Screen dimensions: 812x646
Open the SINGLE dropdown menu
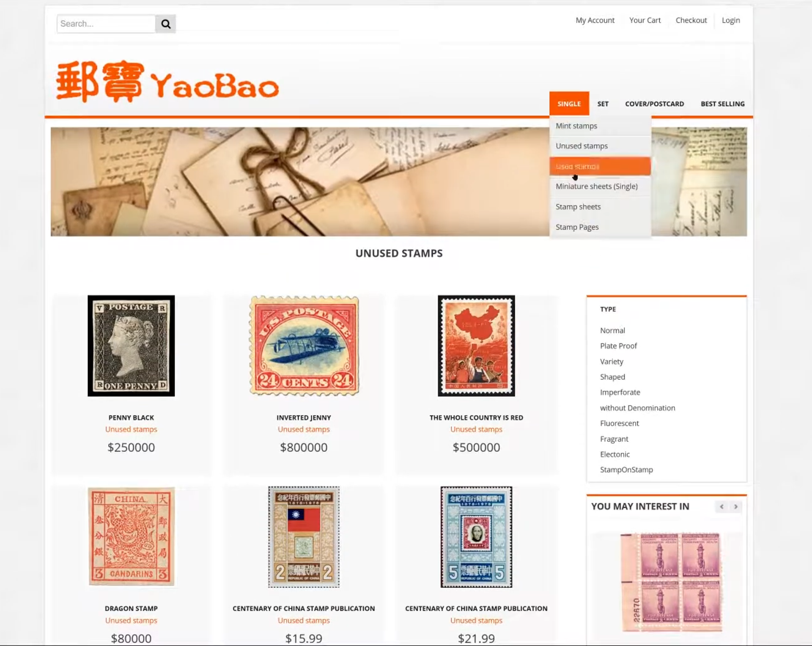569,104
